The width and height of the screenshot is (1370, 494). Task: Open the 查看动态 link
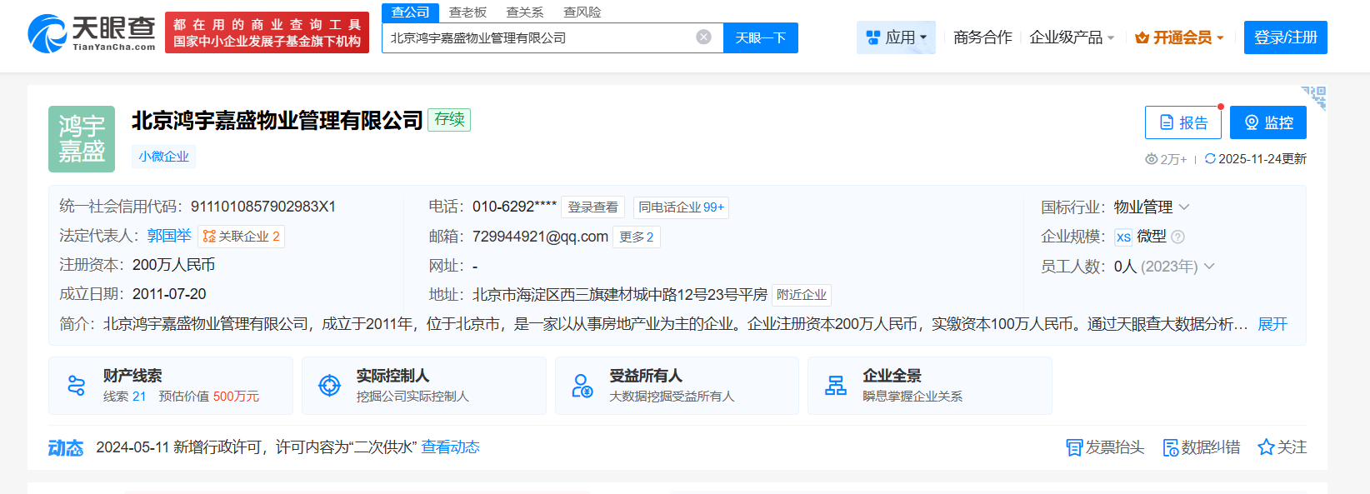point(450,447)
